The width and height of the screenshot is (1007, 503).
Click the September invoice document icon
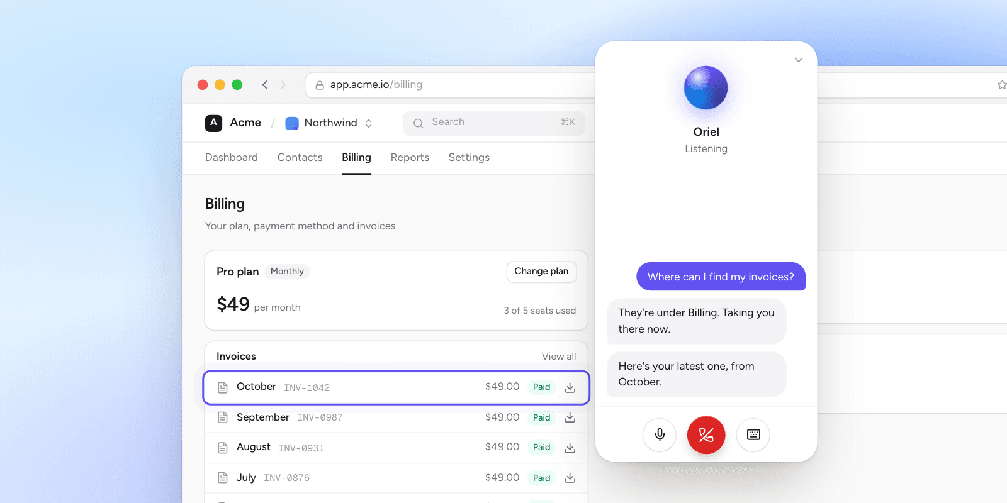(x=222, y=417)
